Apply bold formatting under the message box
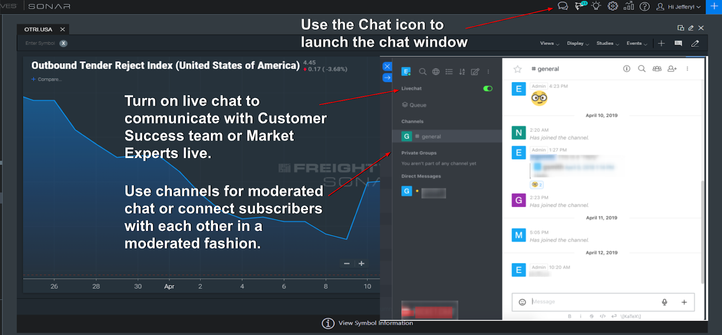 click(569, 316)
